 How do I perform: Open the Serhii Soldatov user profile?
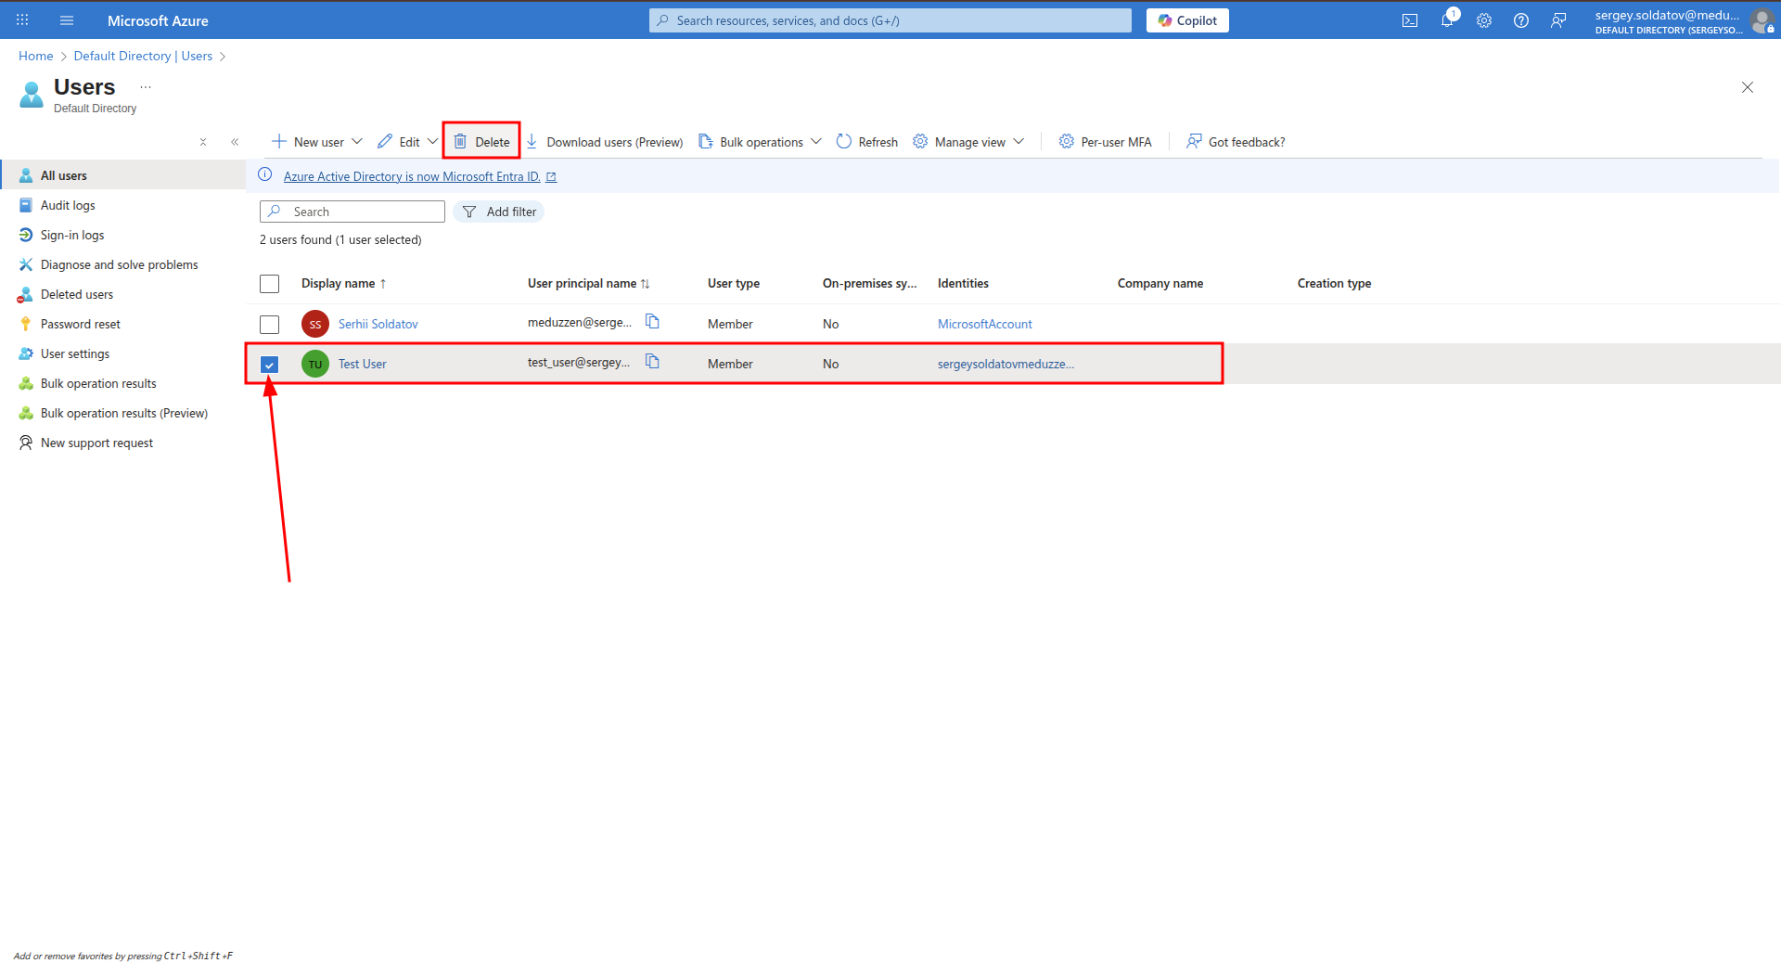(378, 324)
